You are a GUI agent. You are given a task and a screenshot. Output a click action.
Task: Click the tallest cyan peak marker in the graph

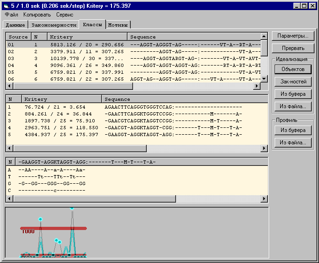tap(72, 208)
